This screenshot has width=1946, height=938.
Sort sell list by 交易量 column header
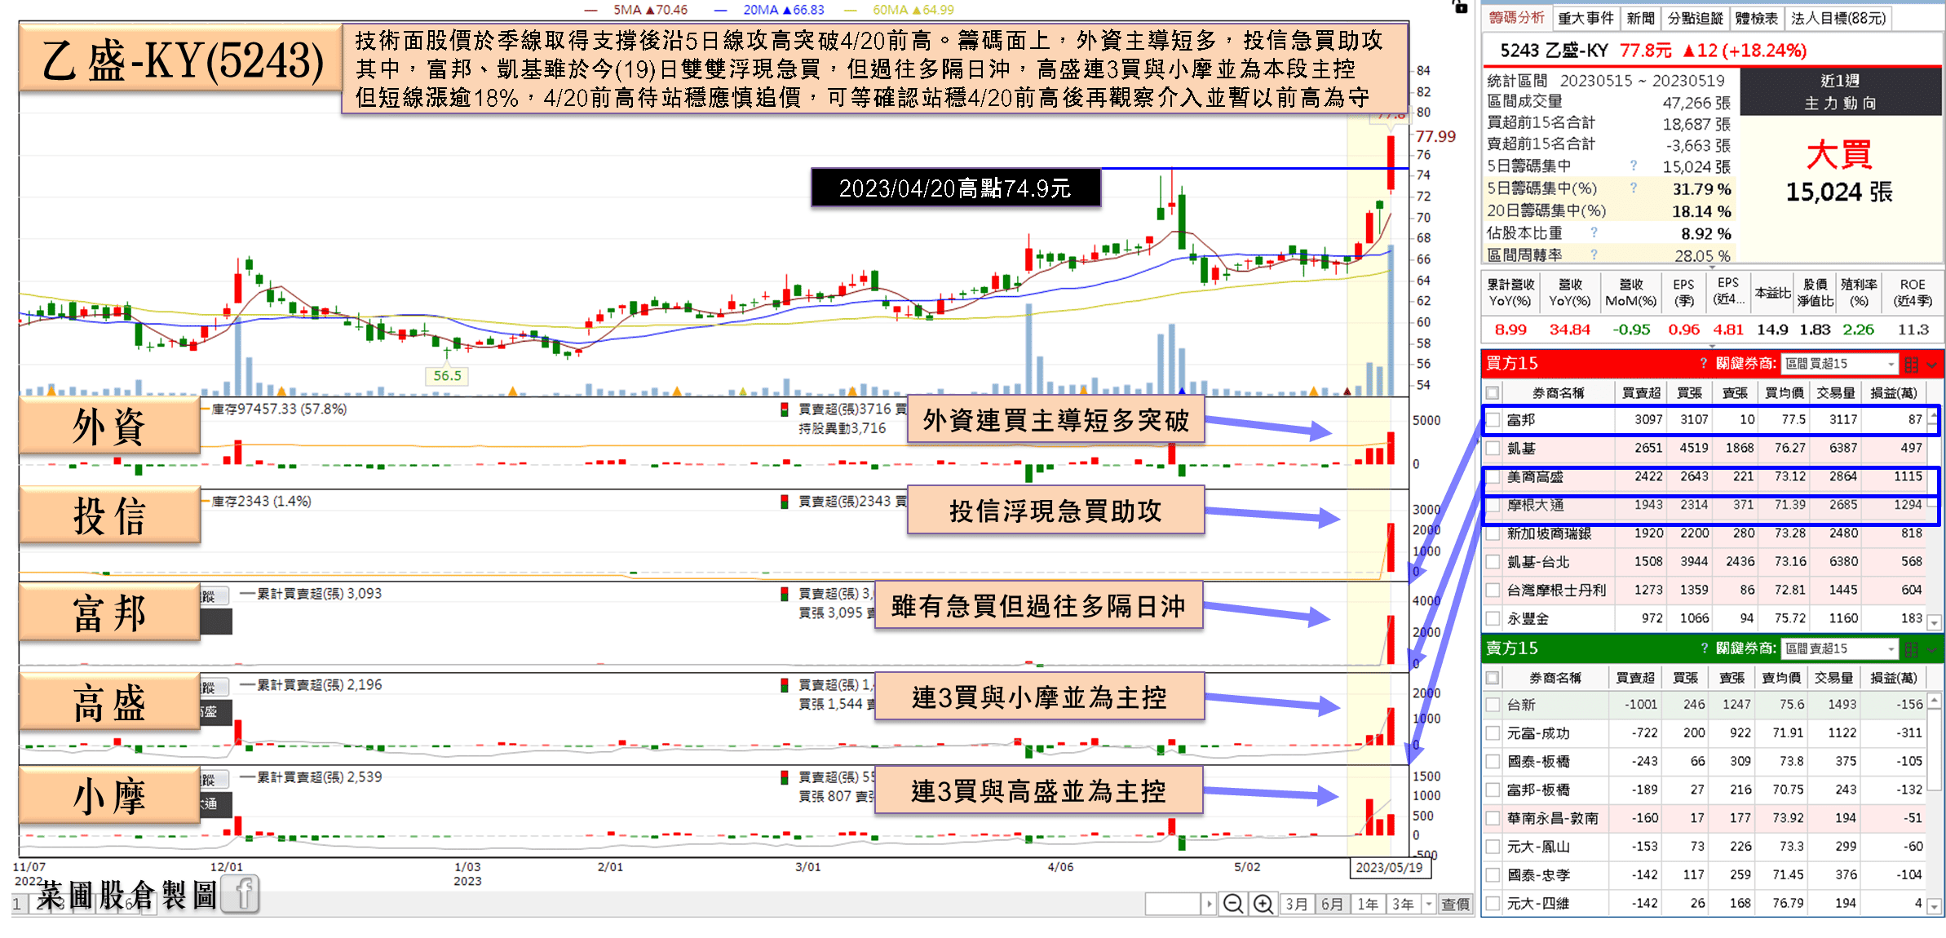click(x=1833, y=677)
